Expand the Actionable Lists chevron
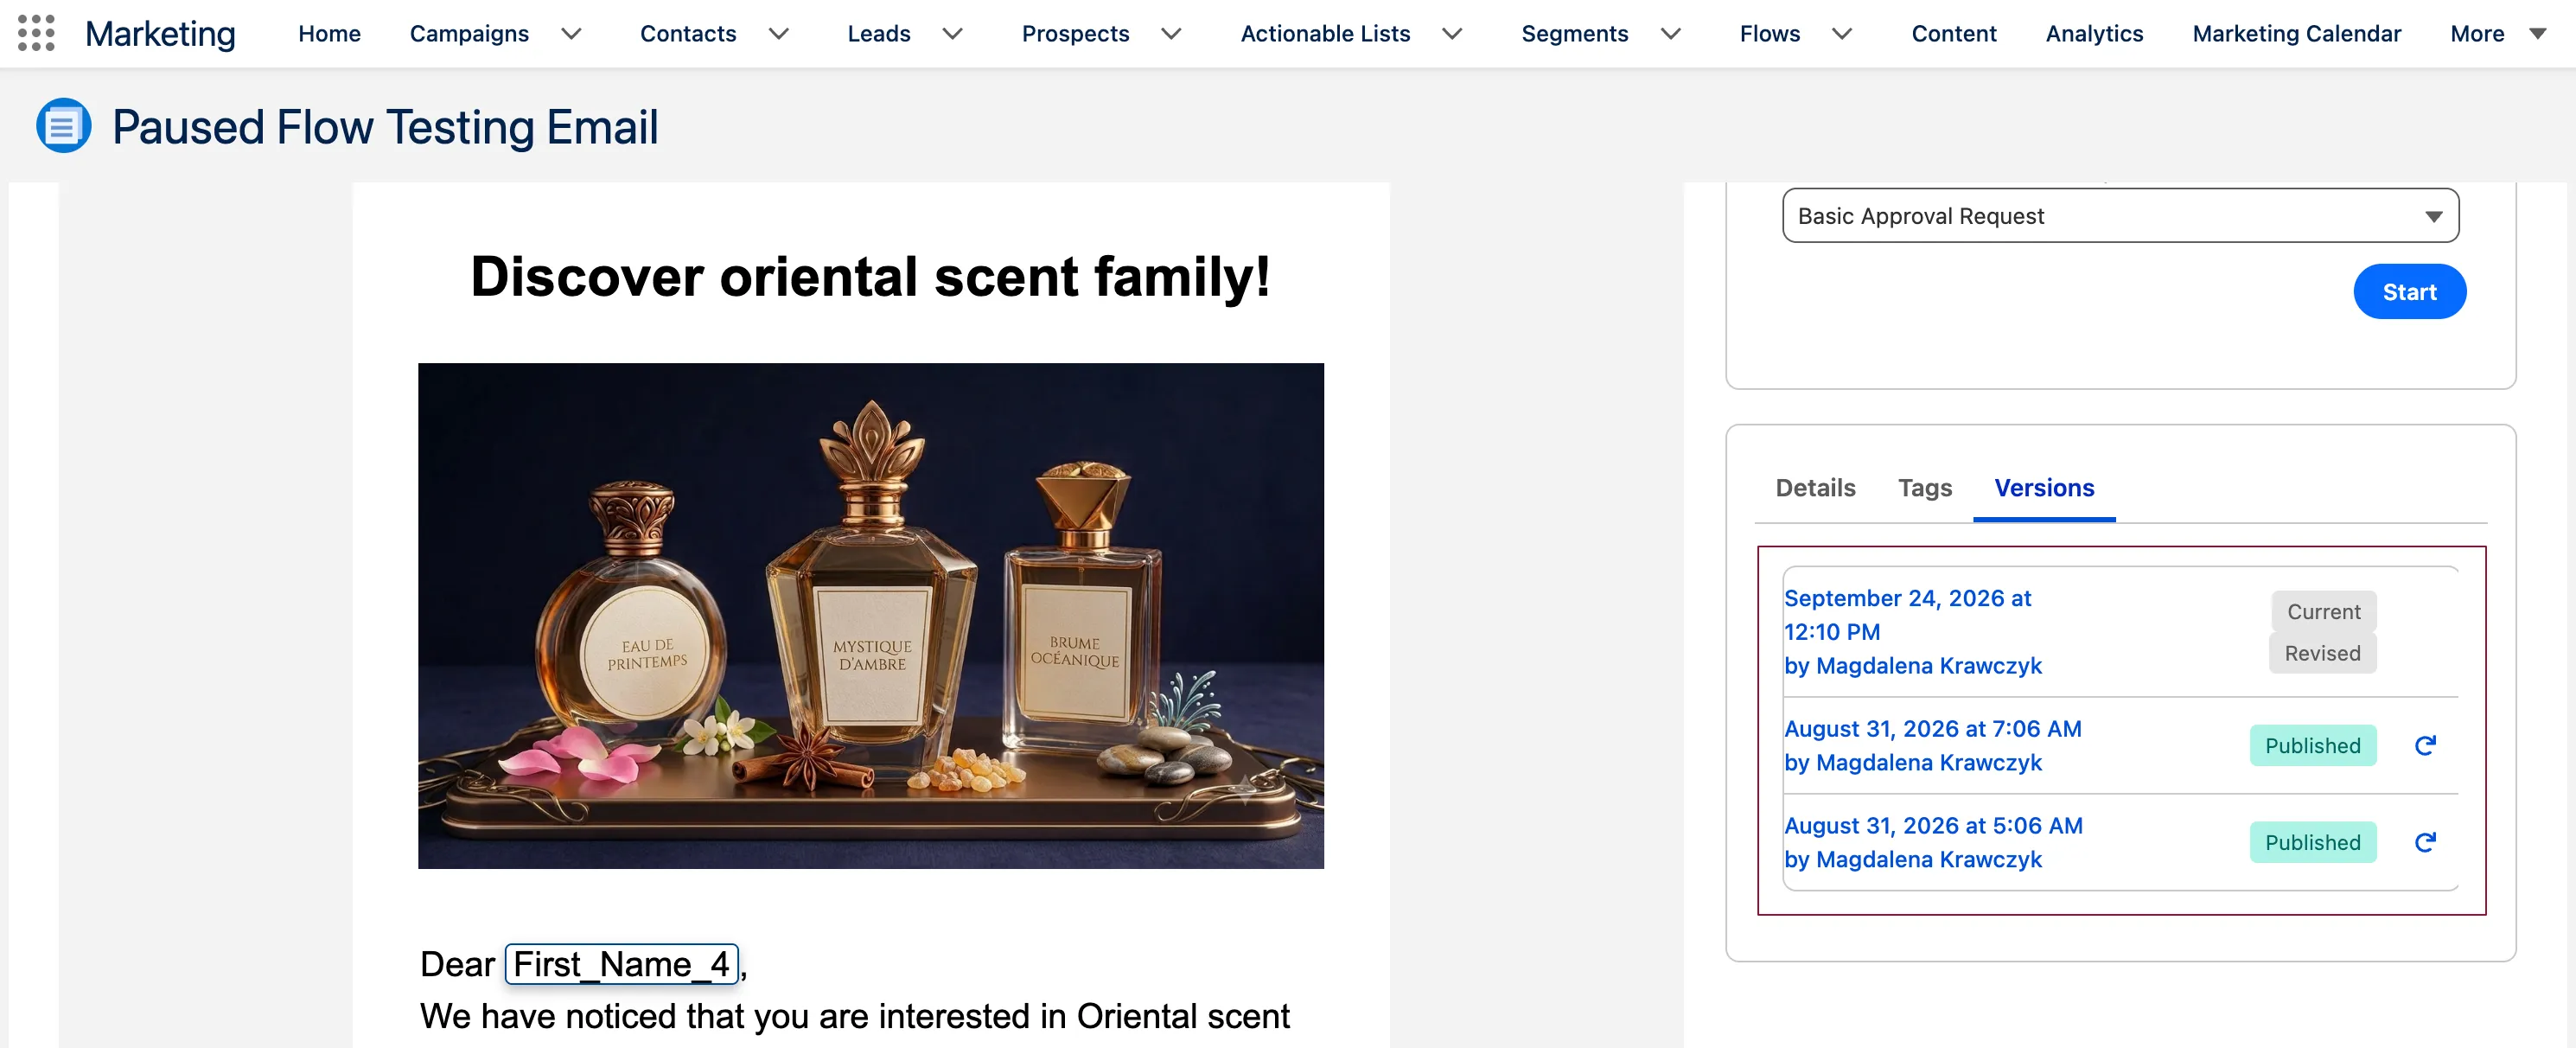The image size is (2576, 1048). point(1453,34)
